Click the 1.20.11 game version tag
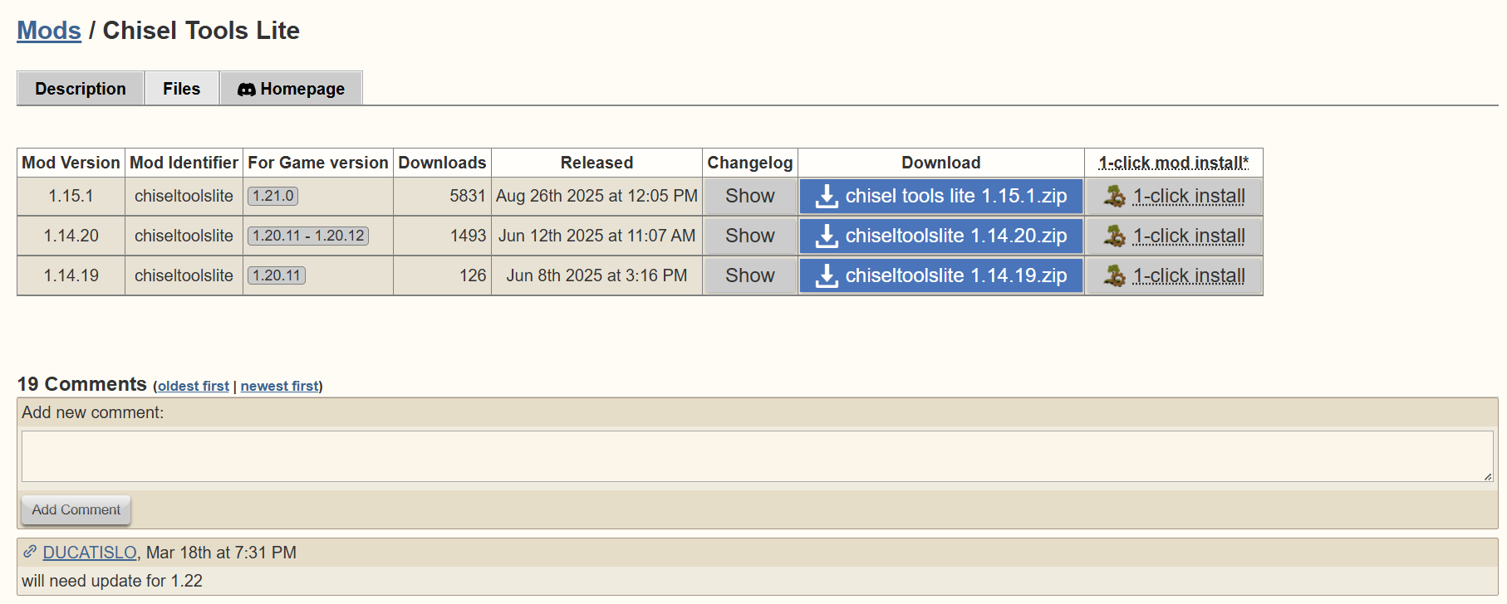 coord(277,276)
